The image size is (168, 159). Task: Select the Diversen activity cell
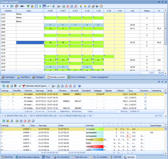tap(94, 139)
